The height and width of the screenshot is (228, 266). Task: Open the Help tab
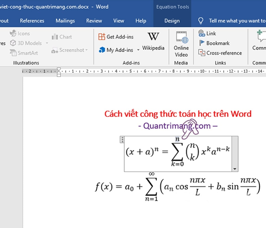[x=141, y=21]
